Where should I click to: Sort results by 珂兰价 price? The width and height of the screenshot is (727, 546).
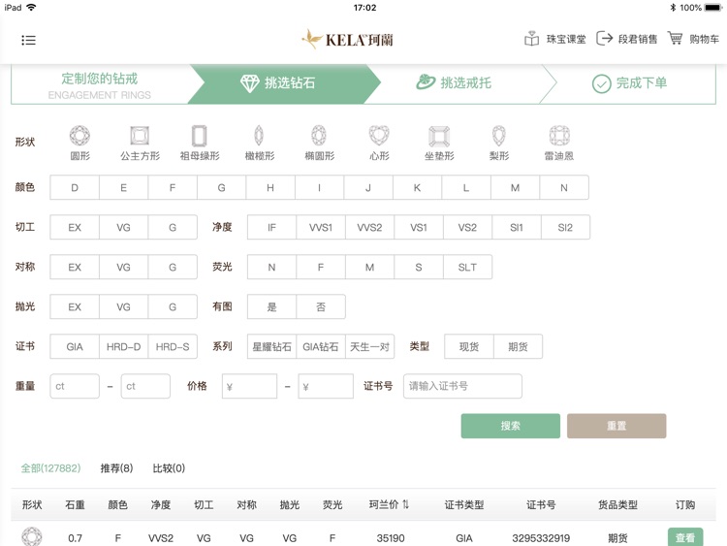pos(389,504)
